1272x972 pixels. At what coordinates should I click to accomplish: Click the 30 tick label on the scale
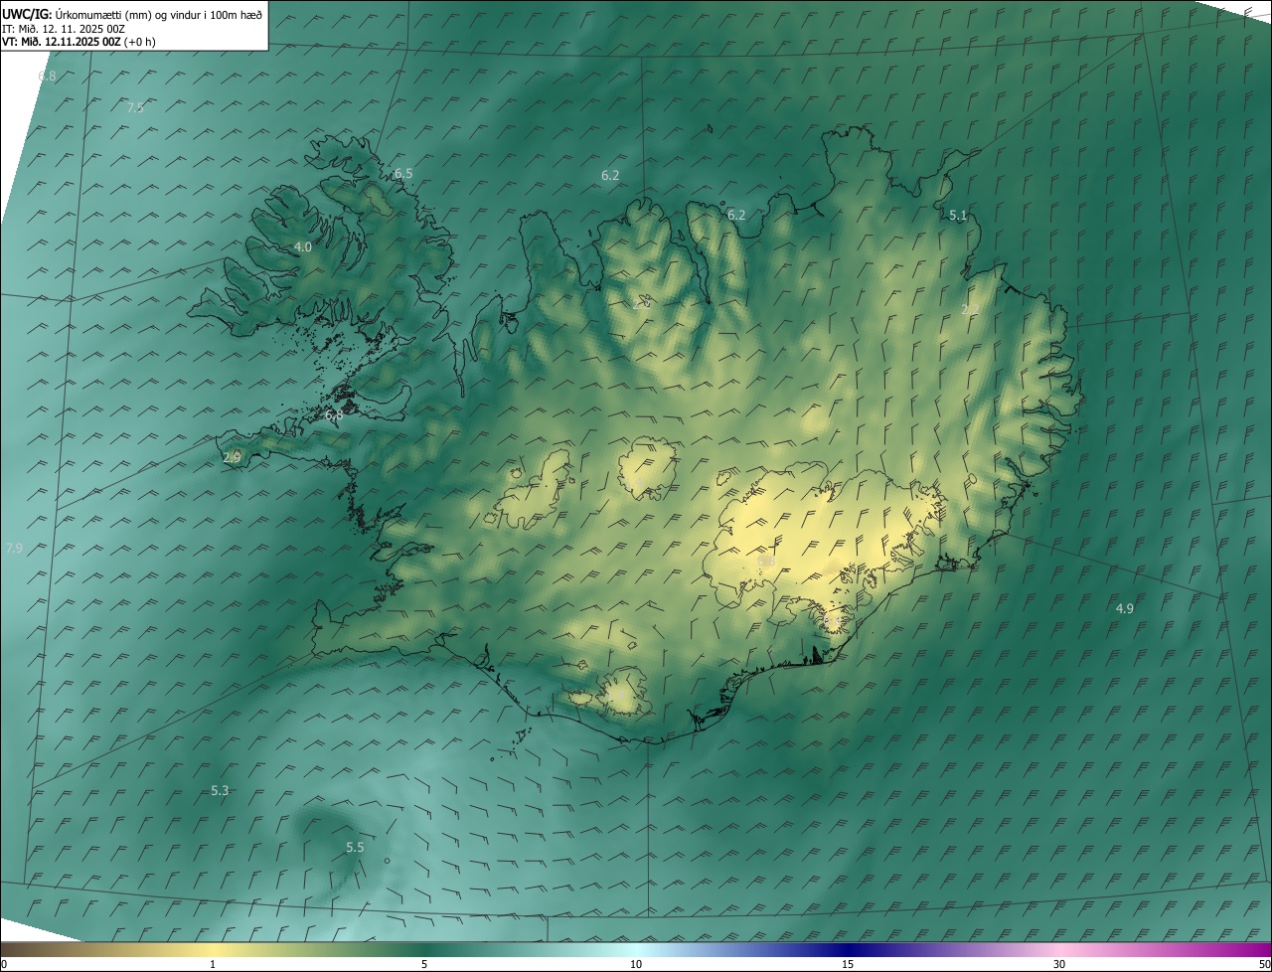point(1059,964)
